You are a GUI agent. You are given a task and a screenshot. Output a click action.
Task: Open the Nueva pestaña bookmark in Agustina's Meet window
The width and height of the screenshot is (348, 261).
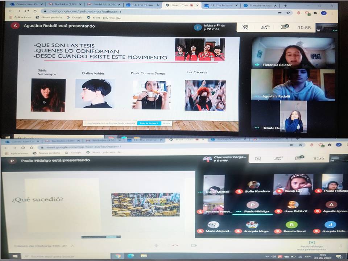49,17
